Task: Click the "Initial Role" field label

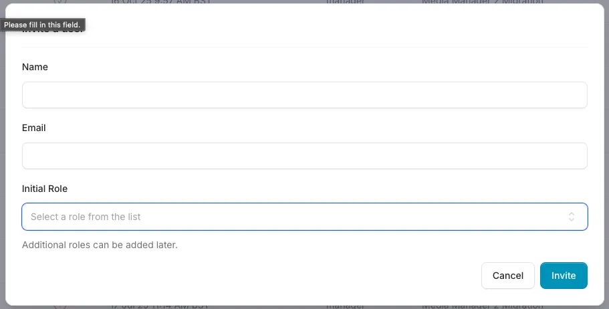Action: (x=45, y=189)
